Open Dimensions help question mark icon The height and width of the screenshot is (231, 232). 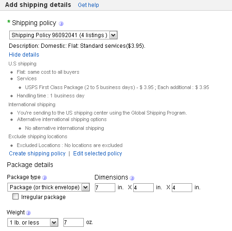click(132, 178)
